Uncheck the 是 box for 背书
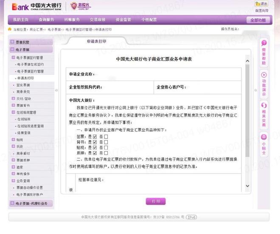The height and width of the screenshot is (234, 280). click(x=95, y=142)
